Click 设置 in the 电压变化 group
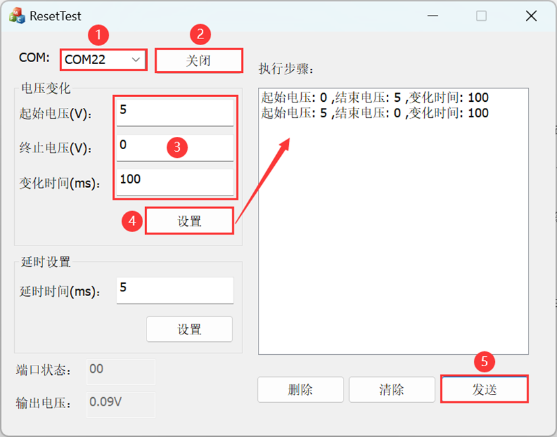The height and width of the screenshot is (437, 557). [189, 221]
